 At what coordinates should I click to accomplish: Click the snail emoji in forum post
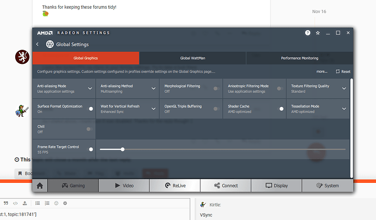(46, 14)
